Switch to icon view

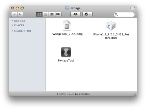click(39, 14)
